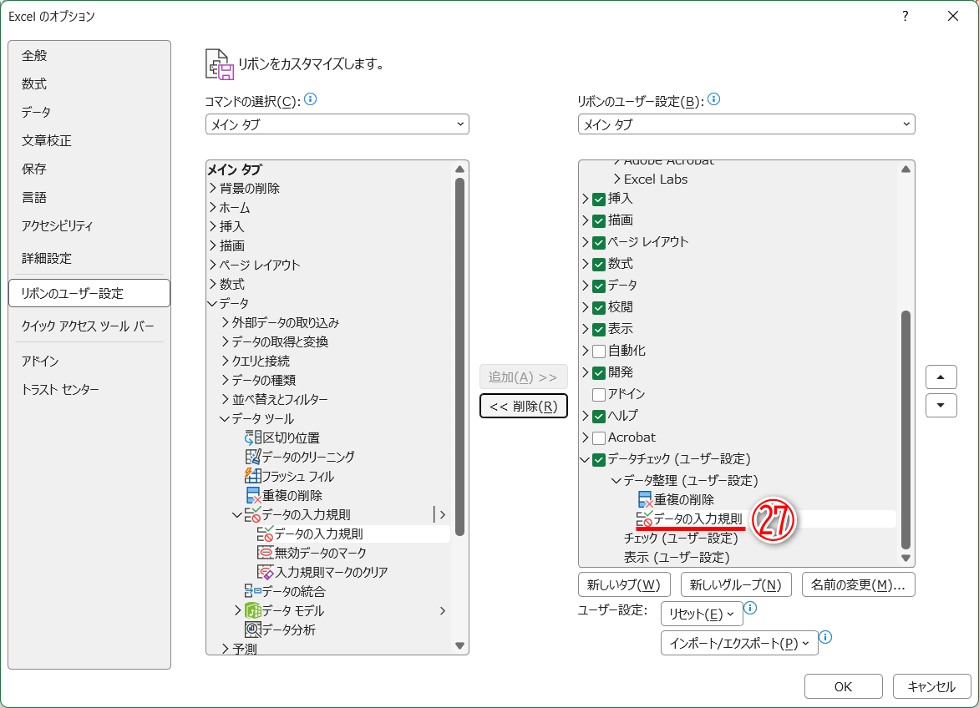Click the 新しいグループ button
Viewport: 979px width, 708px height.
735,584
